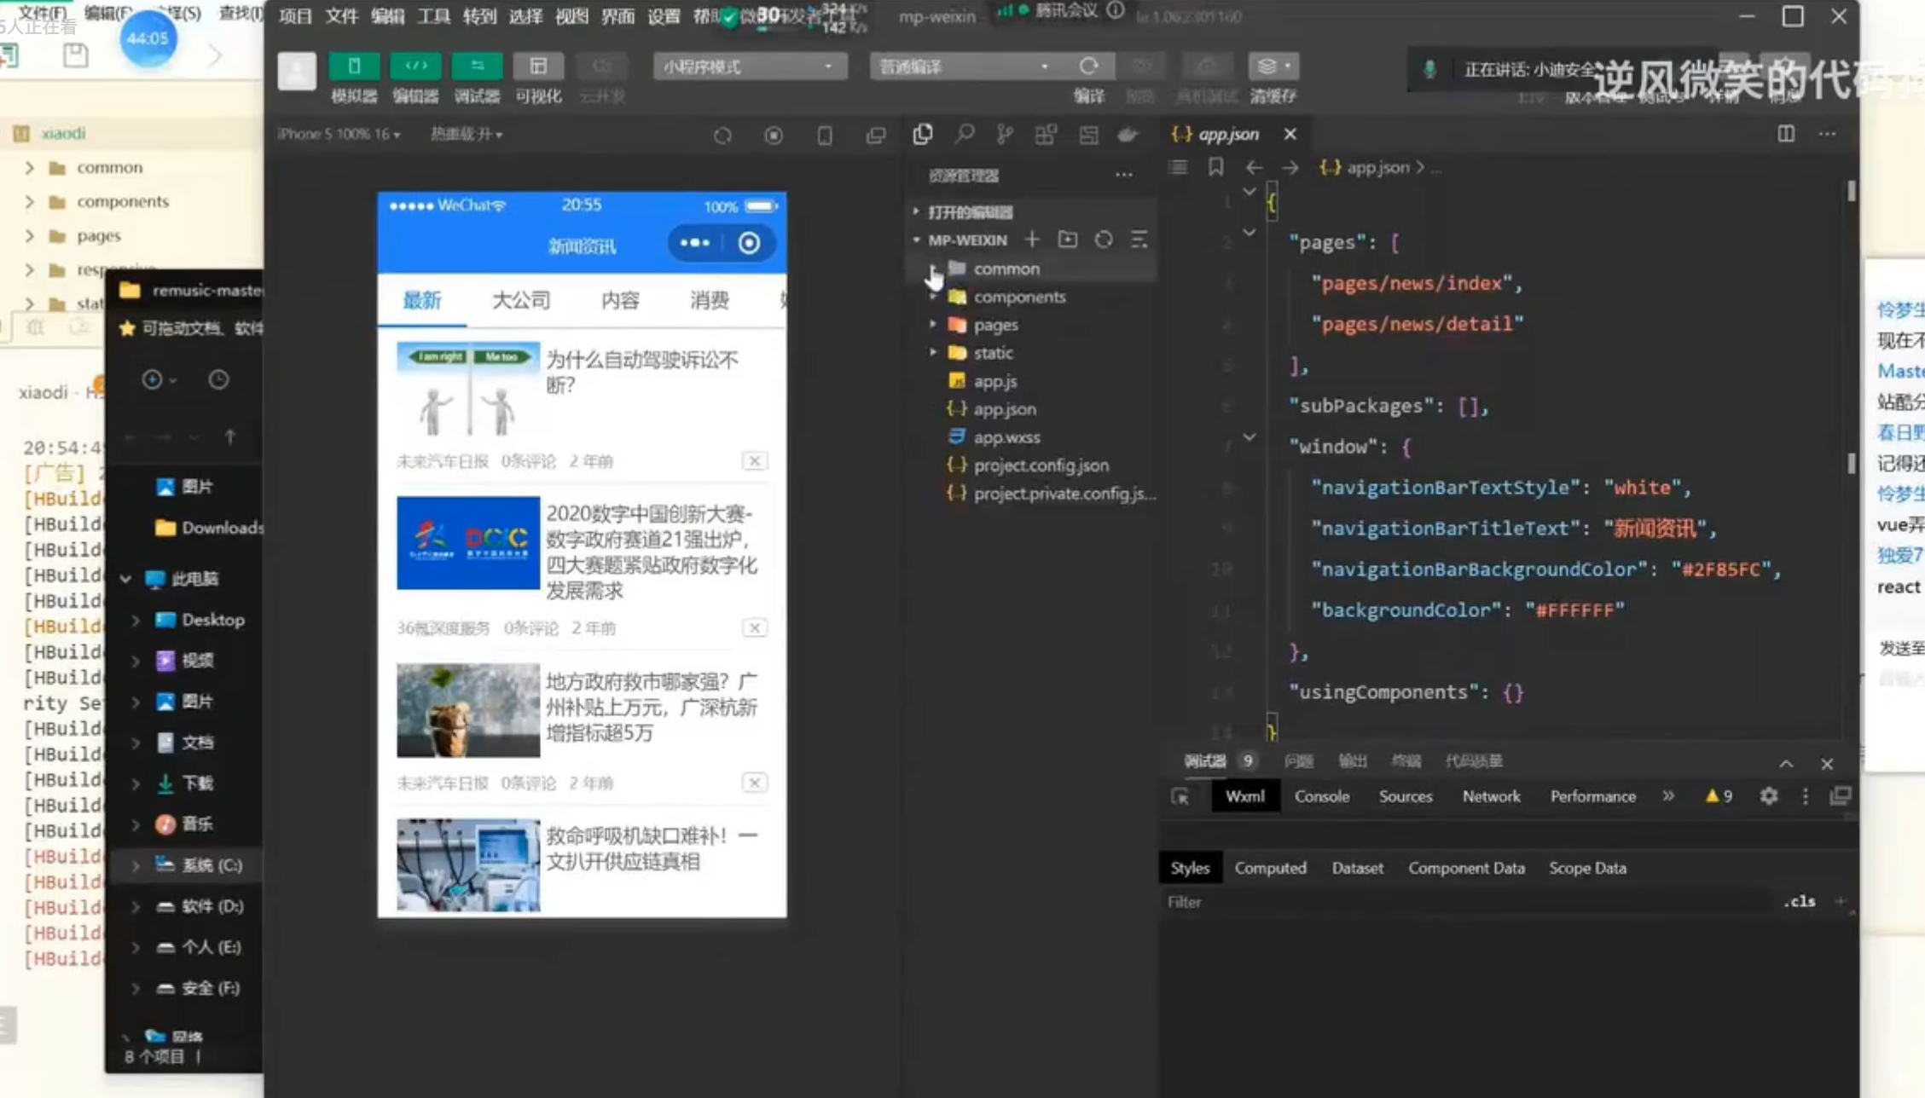1925x1098 pixels.
Task: Toggle the editor panel button
Action: click(415, 66)
